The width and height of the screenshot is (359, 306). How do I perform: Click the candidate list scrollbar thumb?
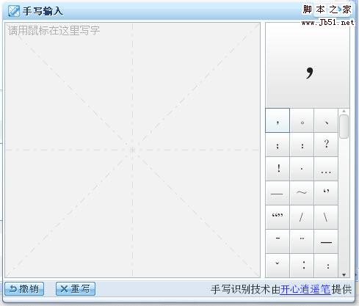point(344,126)
